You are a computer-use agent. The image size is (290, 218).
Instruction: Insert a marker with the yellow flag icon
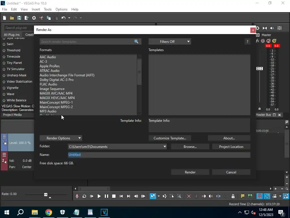coord(243,196)
